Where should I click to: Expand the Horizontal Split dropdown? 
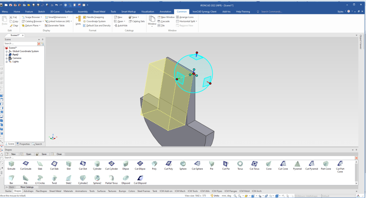click(x=197, y=21)
